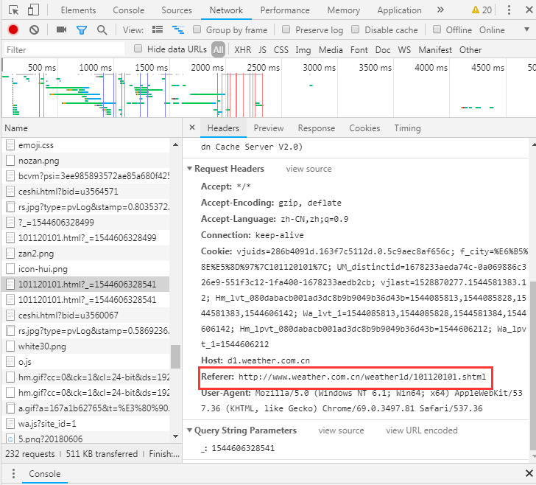This screenshot has height=485, width=536.
Task: Select the zan2.png request icon
Action: [10, 254]
